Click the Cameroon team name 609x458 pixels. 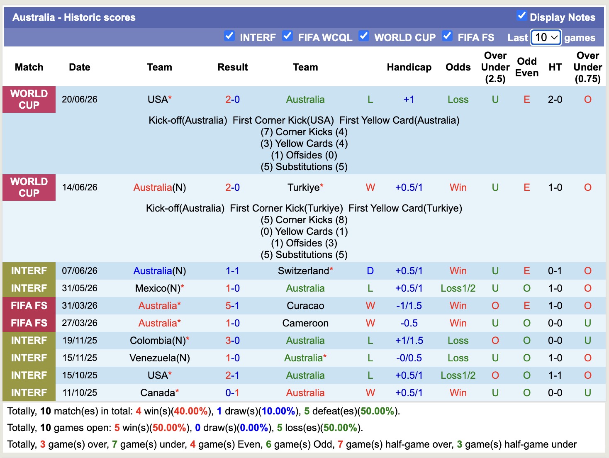305,323
